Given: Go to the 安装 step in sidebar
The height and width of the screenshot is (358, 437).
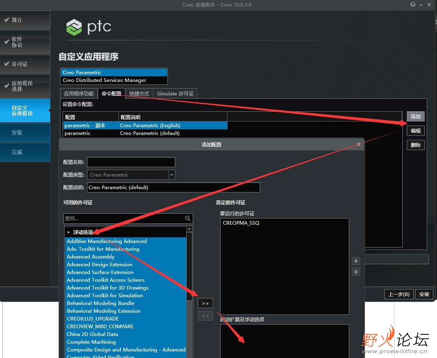Looking at the screenshot, I should pyautogui.click(x=25, y=133).
